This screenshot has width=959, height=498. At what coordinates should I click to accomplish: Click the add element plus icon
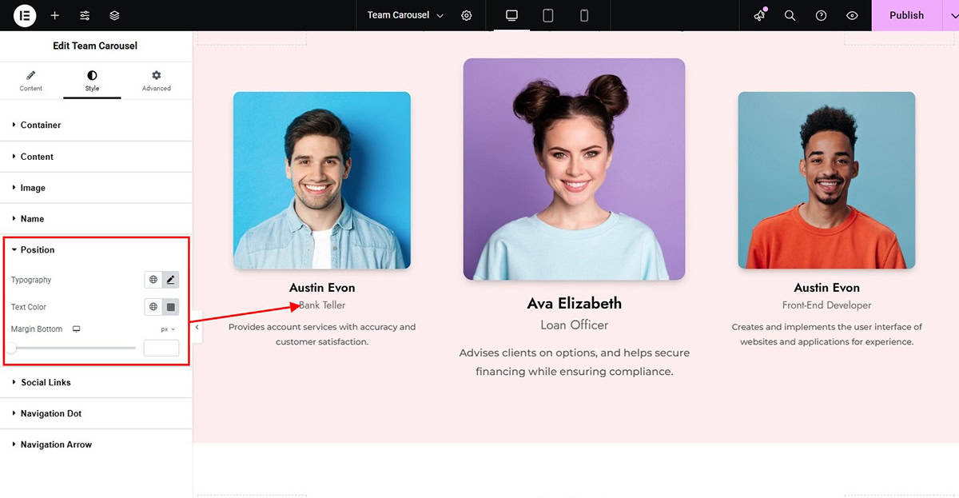[x=54, y=15]
